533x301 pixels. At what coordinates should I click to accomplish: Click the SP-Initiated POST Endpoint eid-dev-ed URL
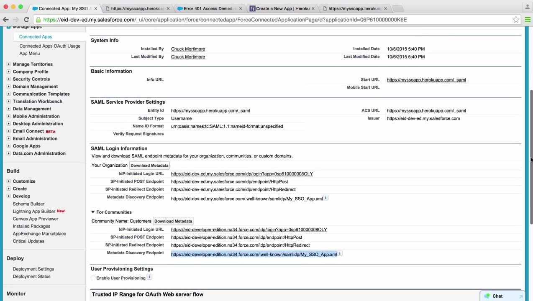click(229, 182)
